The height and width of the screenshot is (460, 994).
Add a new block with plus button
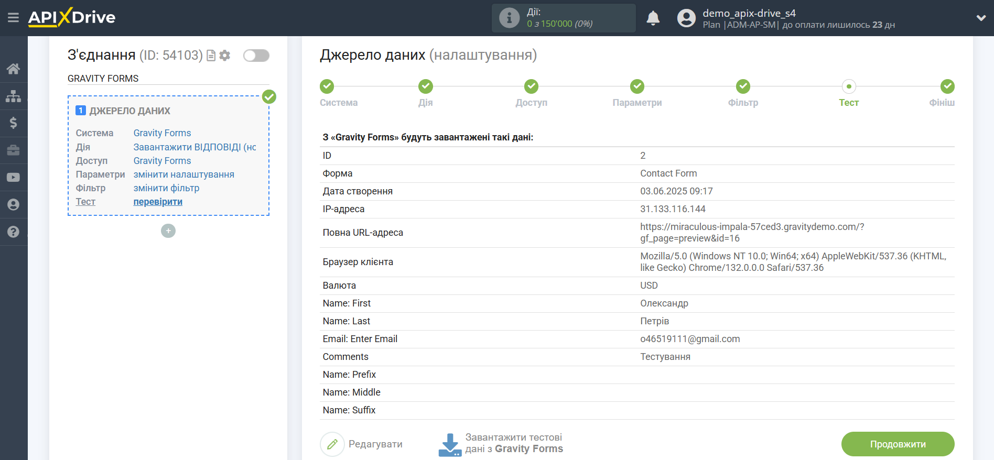[168, 231]
